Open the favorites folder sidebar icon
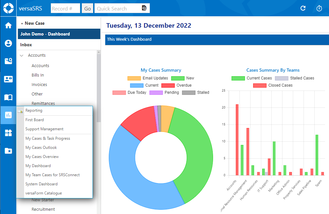Screen dimensions: 329x214 [x=8, y=150]
